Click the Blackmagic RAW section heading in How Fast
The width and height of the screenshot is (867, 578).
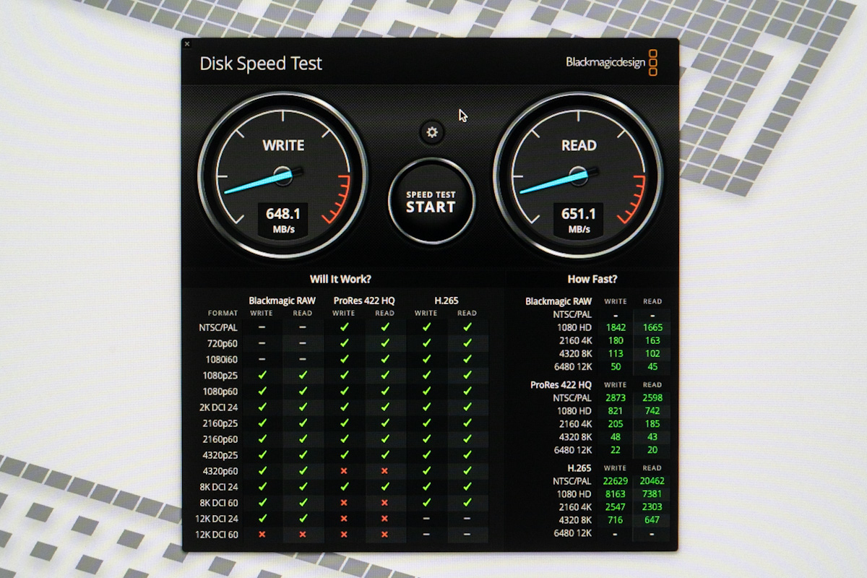click(x=558, y=301)
